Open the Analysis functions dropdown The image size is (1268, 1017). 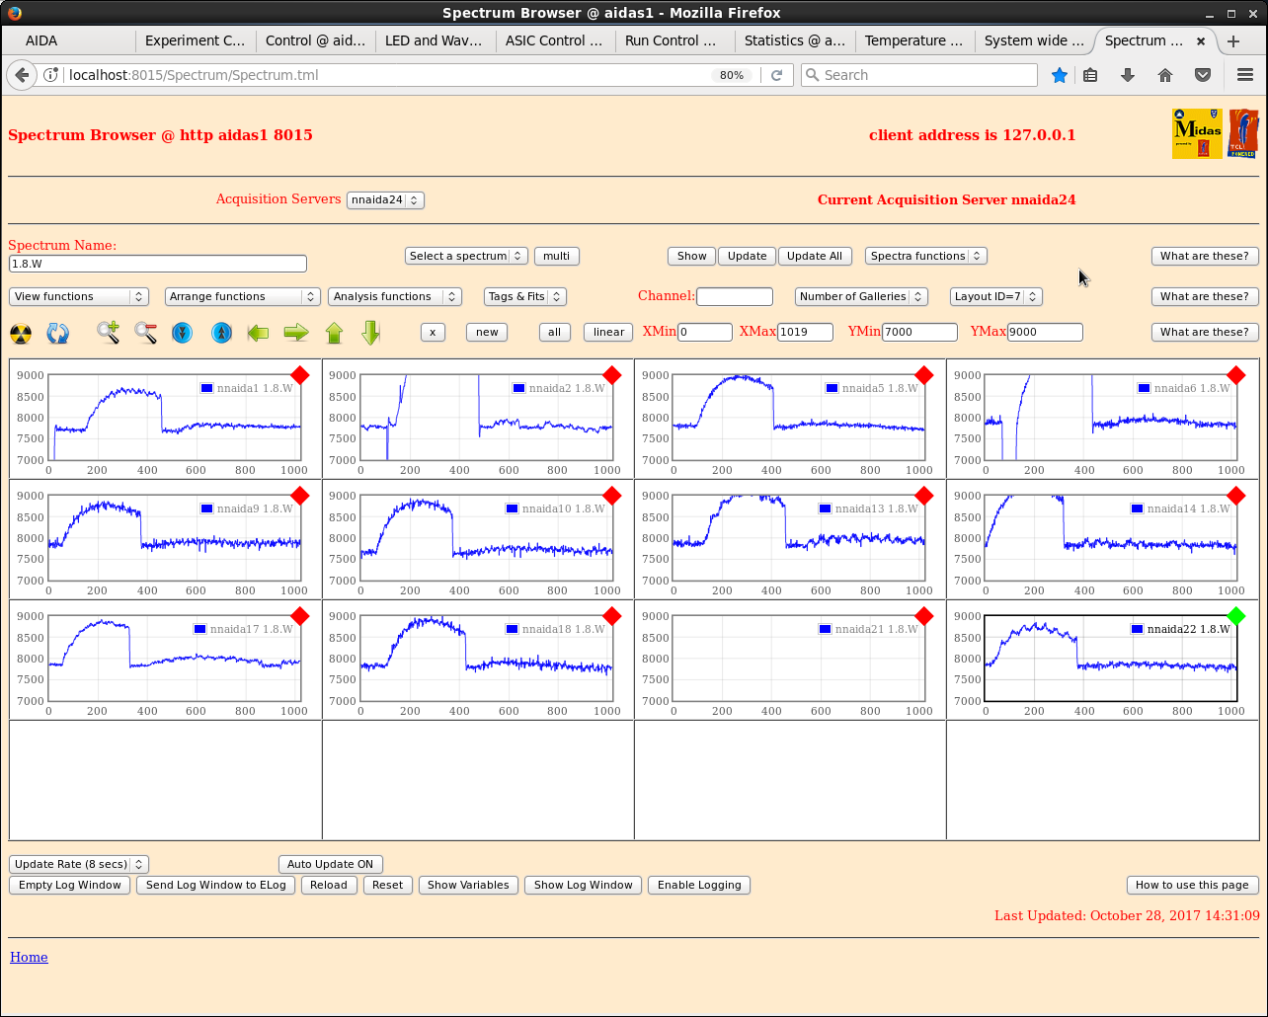395,296
